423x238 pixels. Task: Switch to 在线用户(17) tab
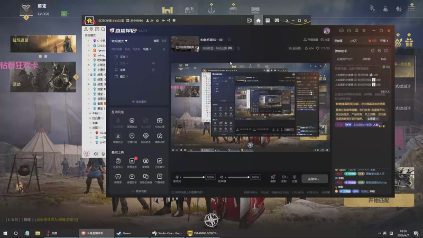tap(345, 59)
